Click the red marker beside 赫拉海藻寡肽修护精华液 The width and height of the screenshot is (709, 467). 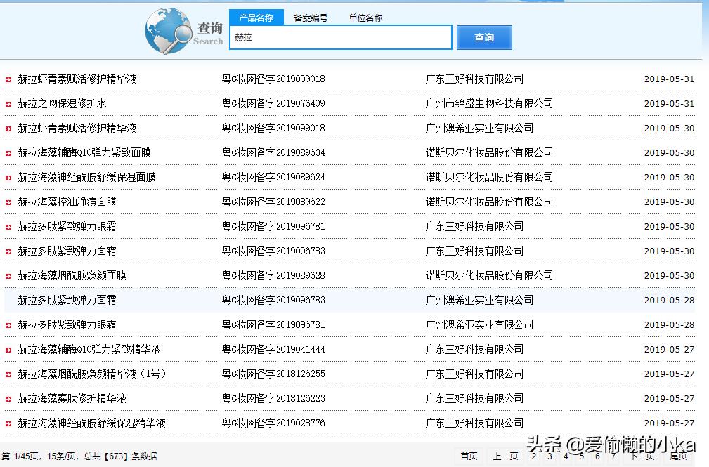[10, 398]
